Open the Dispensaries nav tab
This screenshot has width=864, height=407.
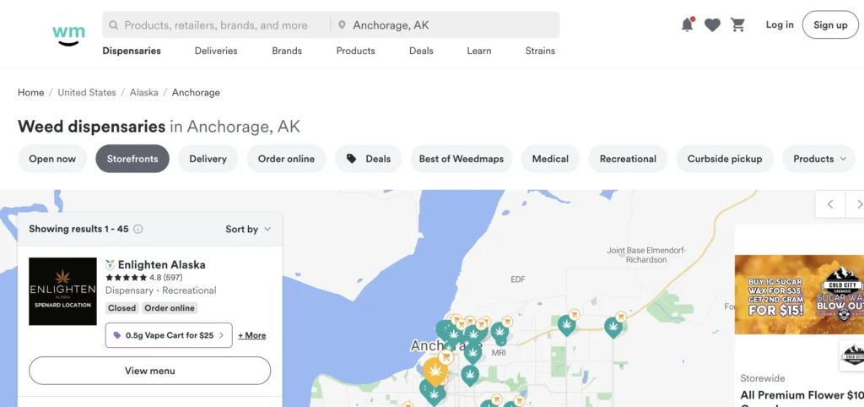132,51
